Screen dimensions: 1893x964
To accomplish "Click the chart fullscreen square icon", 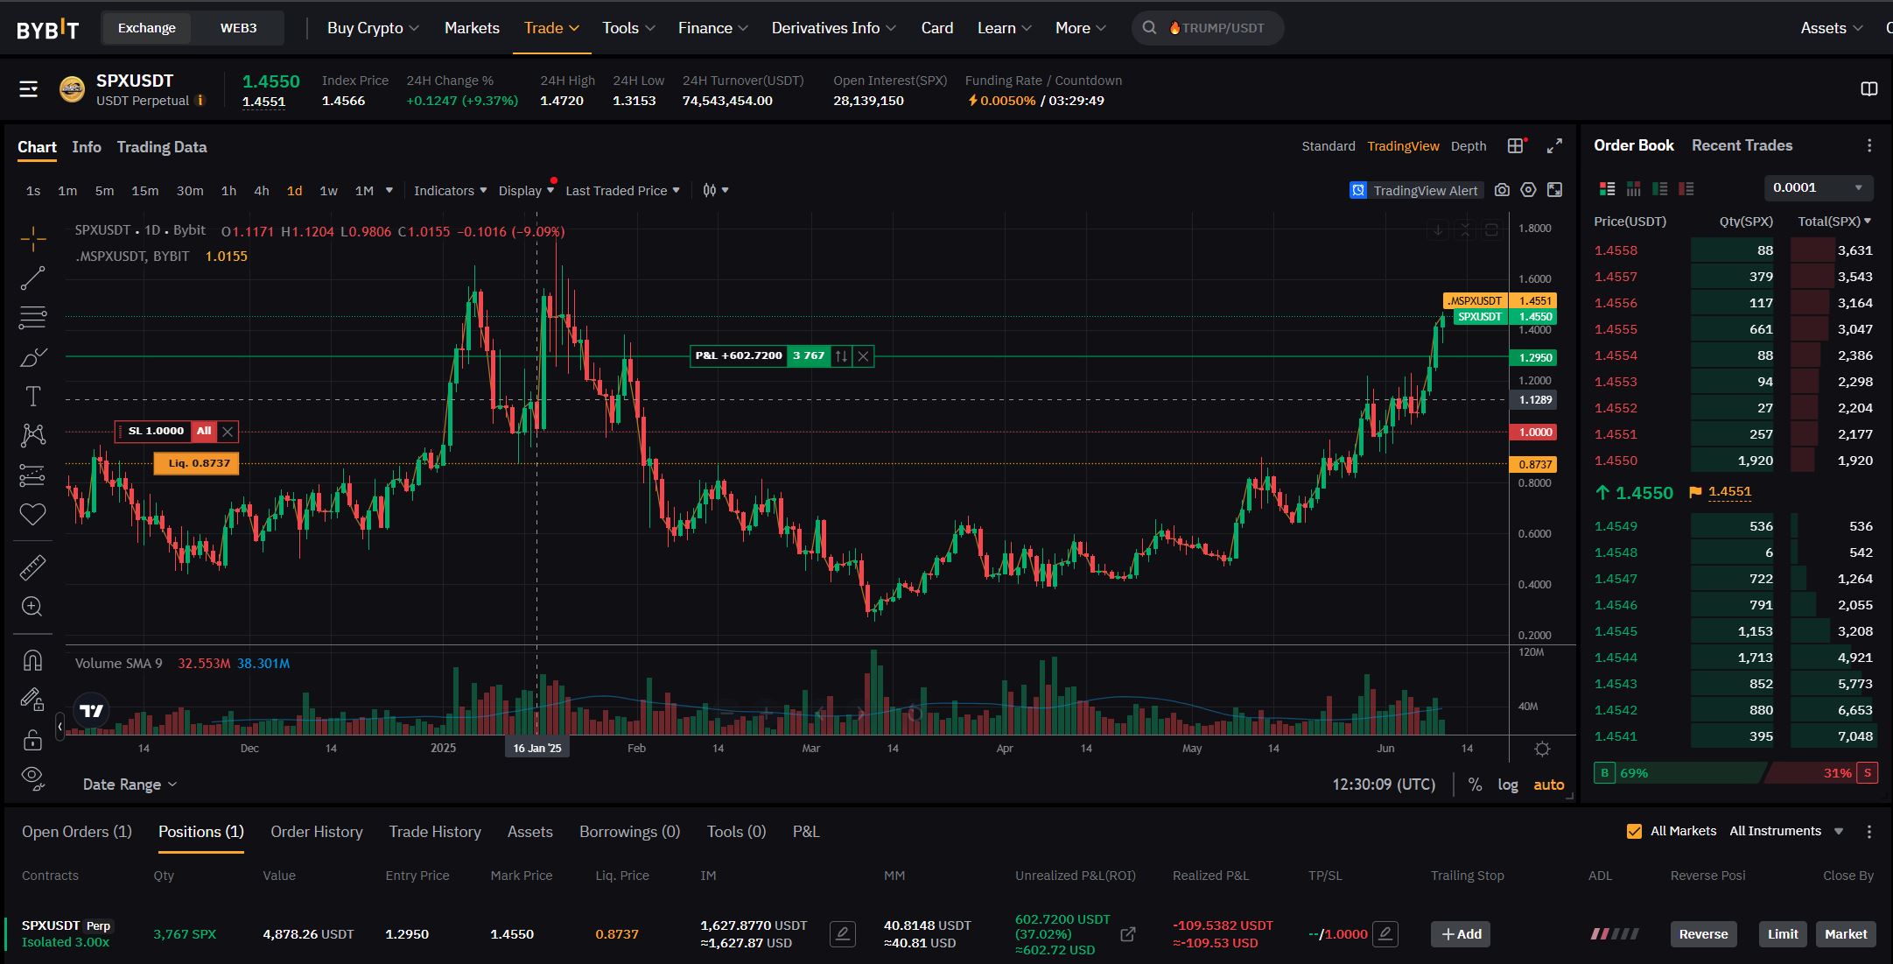I will [x=1554, y=190].
